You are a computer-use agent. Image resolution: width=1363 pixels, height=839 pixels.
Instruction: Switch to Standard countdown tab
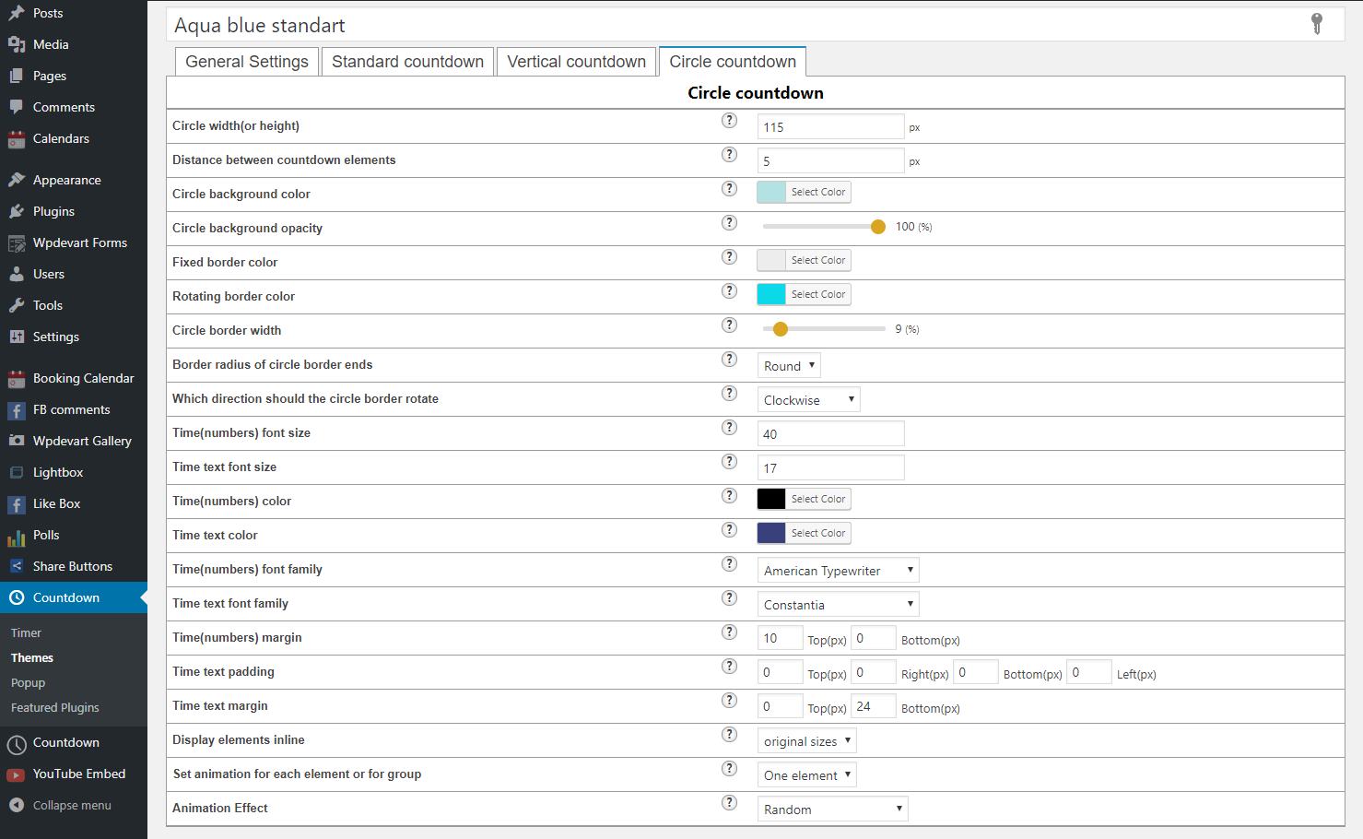(407, 62)
